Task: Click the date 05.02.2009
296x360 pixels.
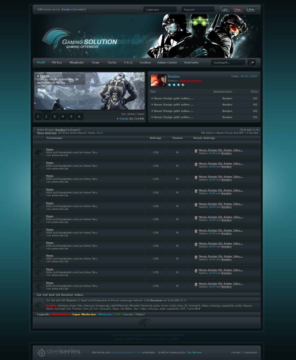Action: coord(249,76)
